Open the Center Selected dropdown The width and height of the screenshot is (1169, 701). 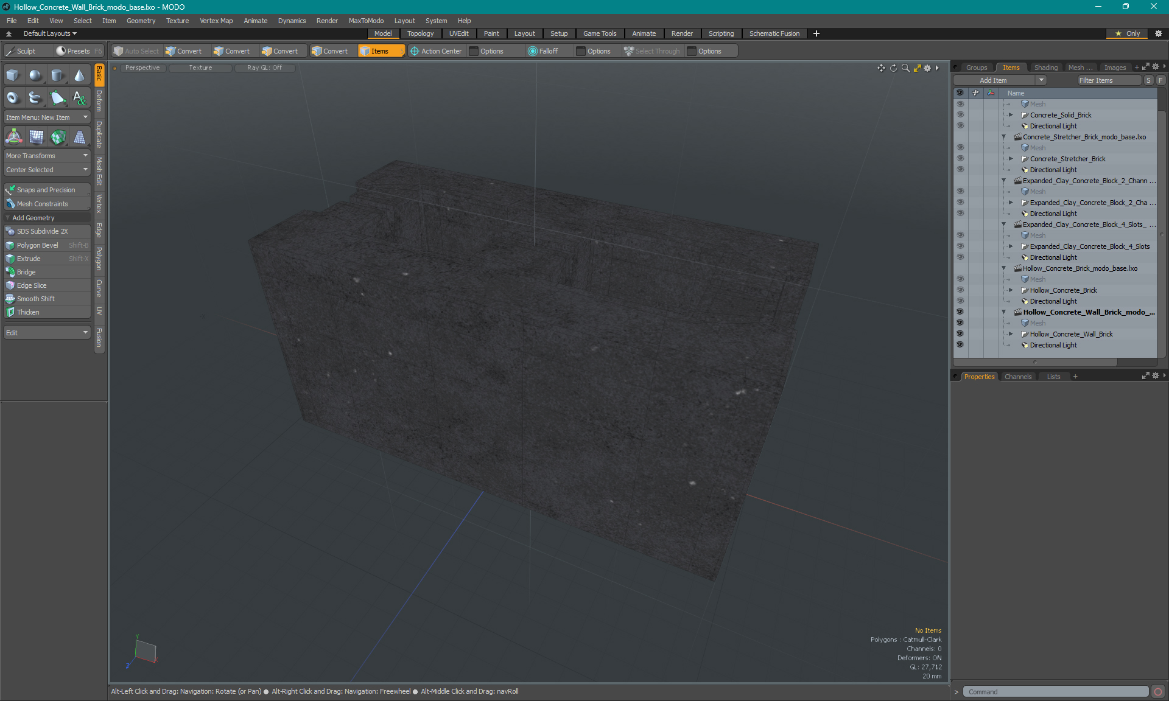pos(47,170)
